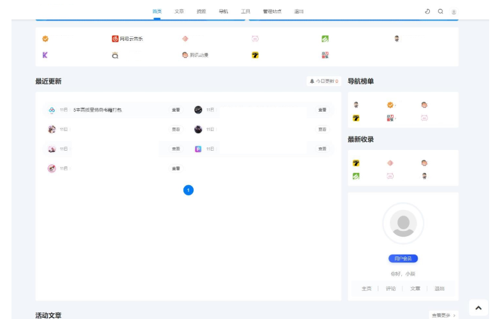Select the 导航 menu item

[x=223, y=11]
